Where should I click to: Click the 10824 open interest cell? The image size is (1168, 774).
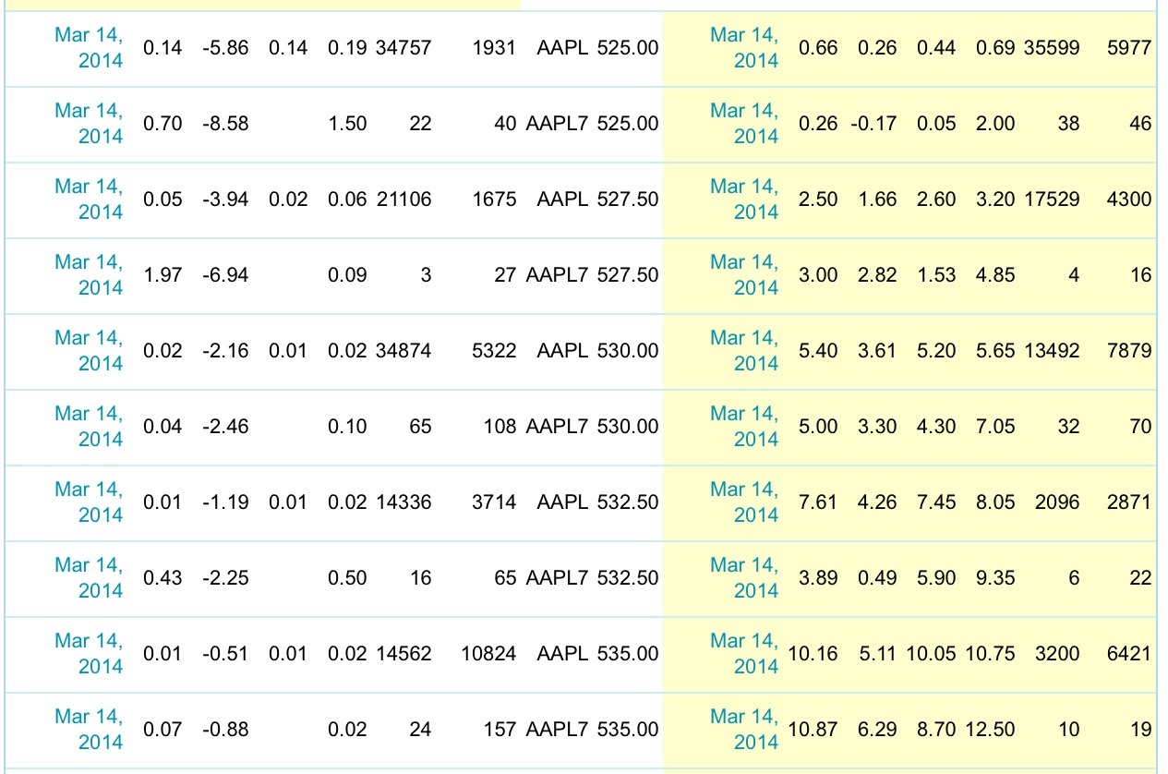tap(488, 654)
